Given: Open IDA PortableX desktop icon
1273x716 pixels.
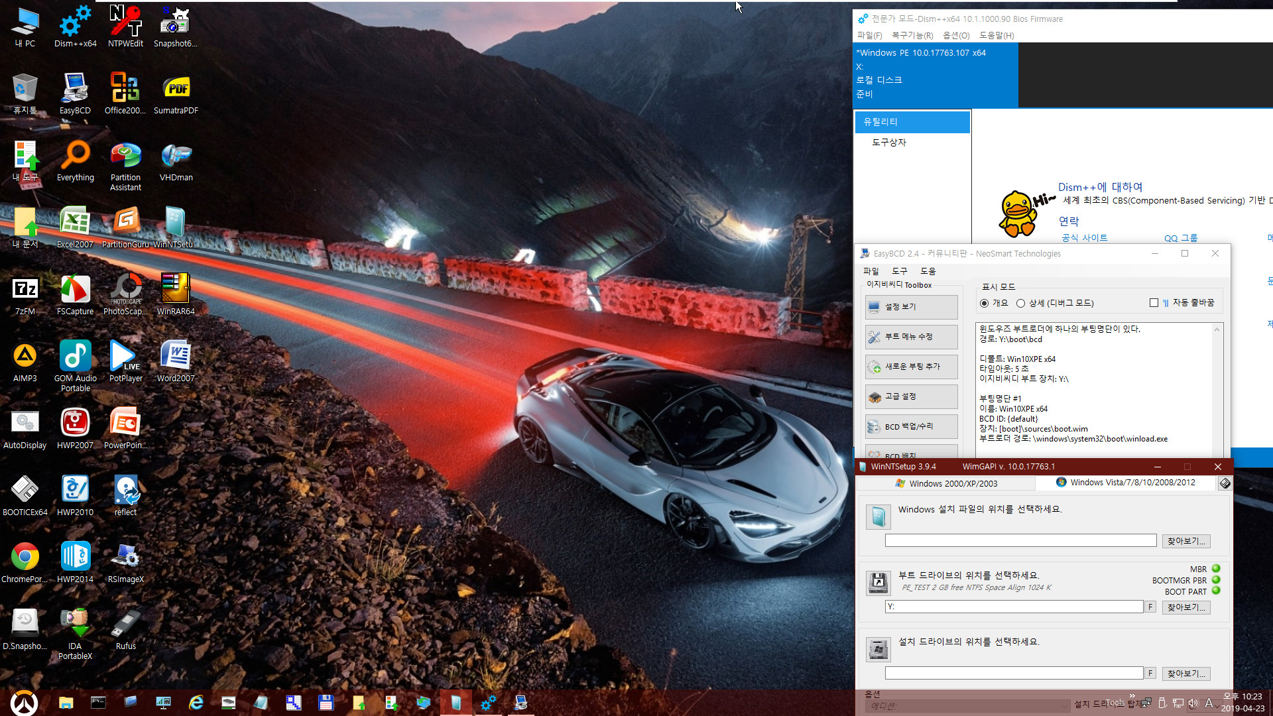Looking at the screenshot, I should coord(75,634).
